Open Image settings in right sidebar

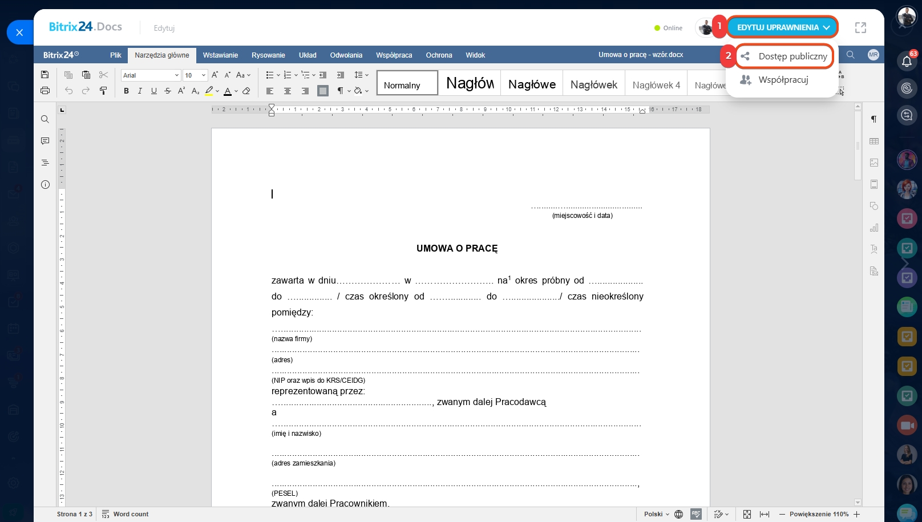(x=874, y=163)
